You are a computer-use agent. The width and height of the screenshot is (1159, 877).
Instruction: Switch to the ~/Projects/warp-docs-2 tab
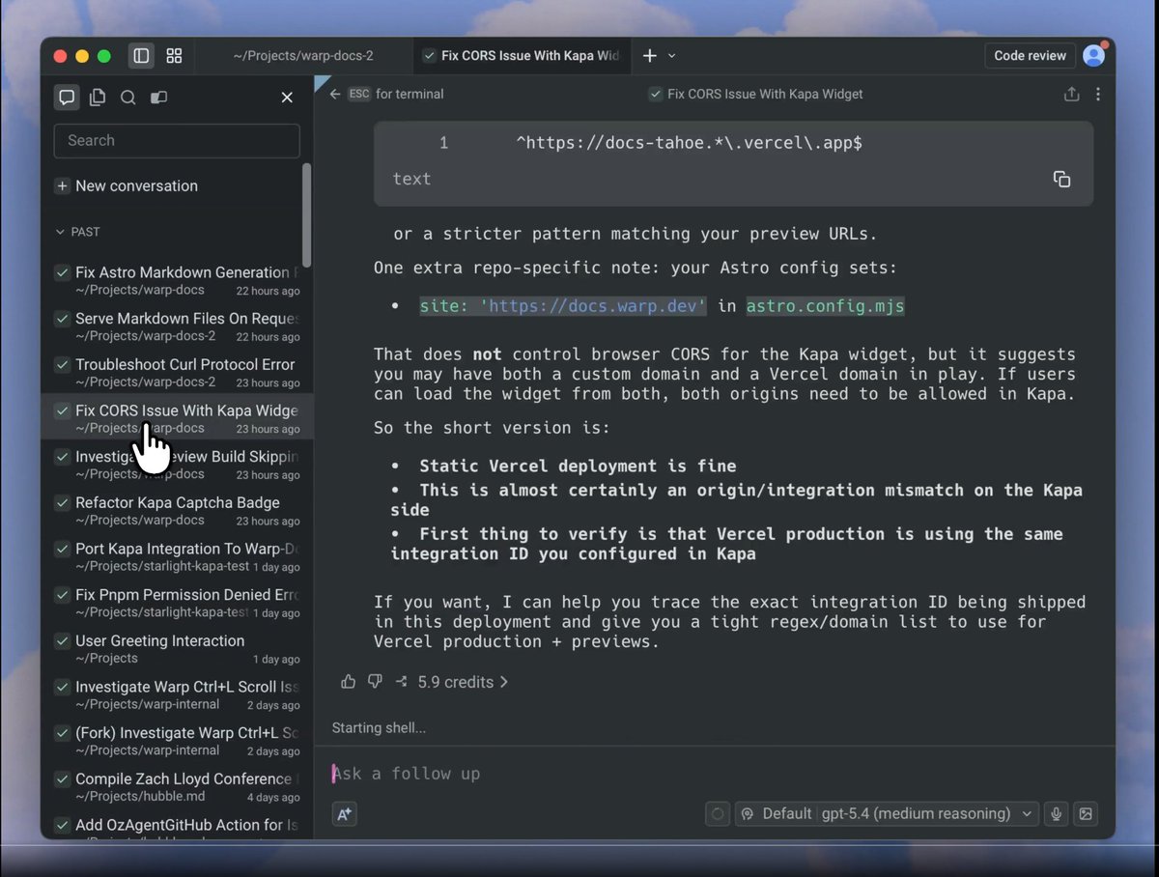pyautogui.click(x=303, y=56)
